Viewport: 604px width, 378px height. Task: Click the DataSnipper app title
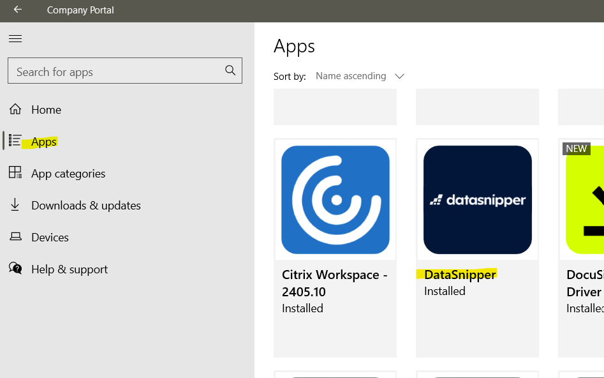[460, 275]
